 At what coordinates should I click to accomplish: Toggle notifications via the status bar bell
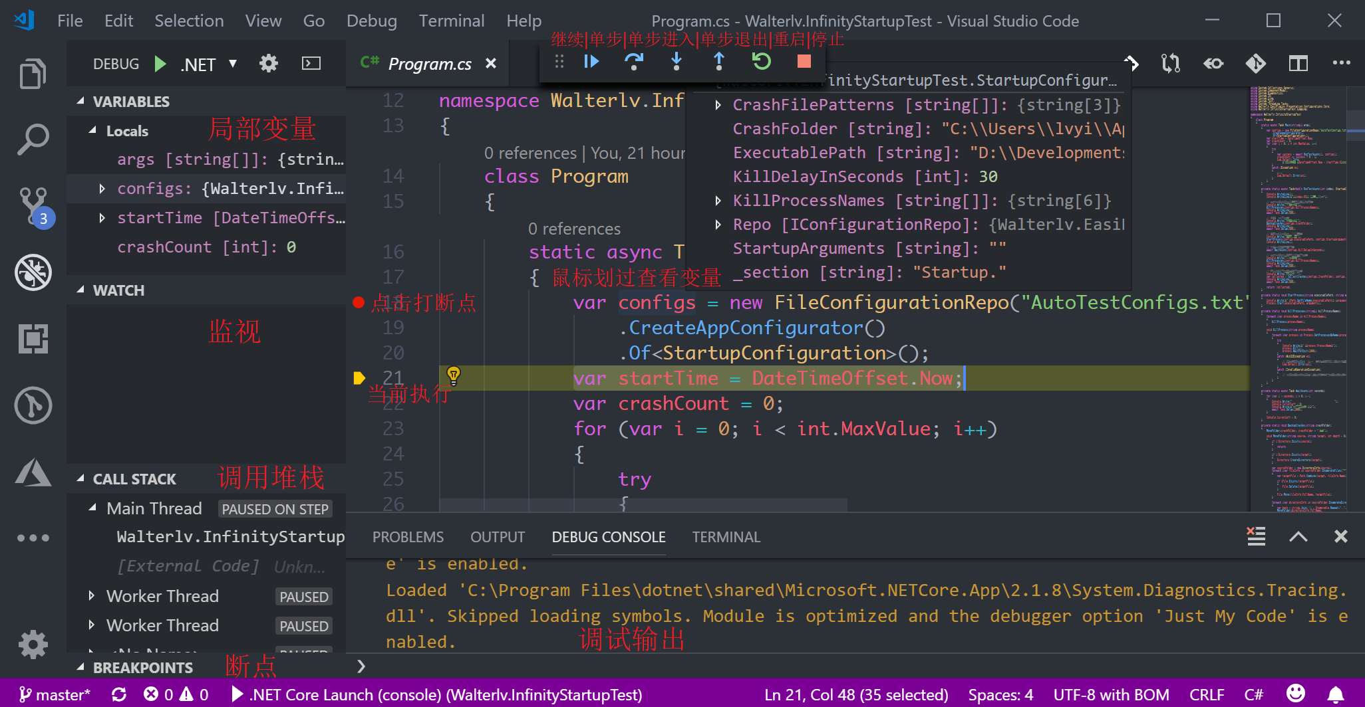tap(1337, 694)
